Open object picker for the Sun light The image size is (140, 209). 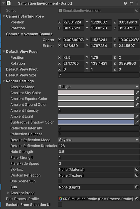pyautogui.click(x=137, y=187)
